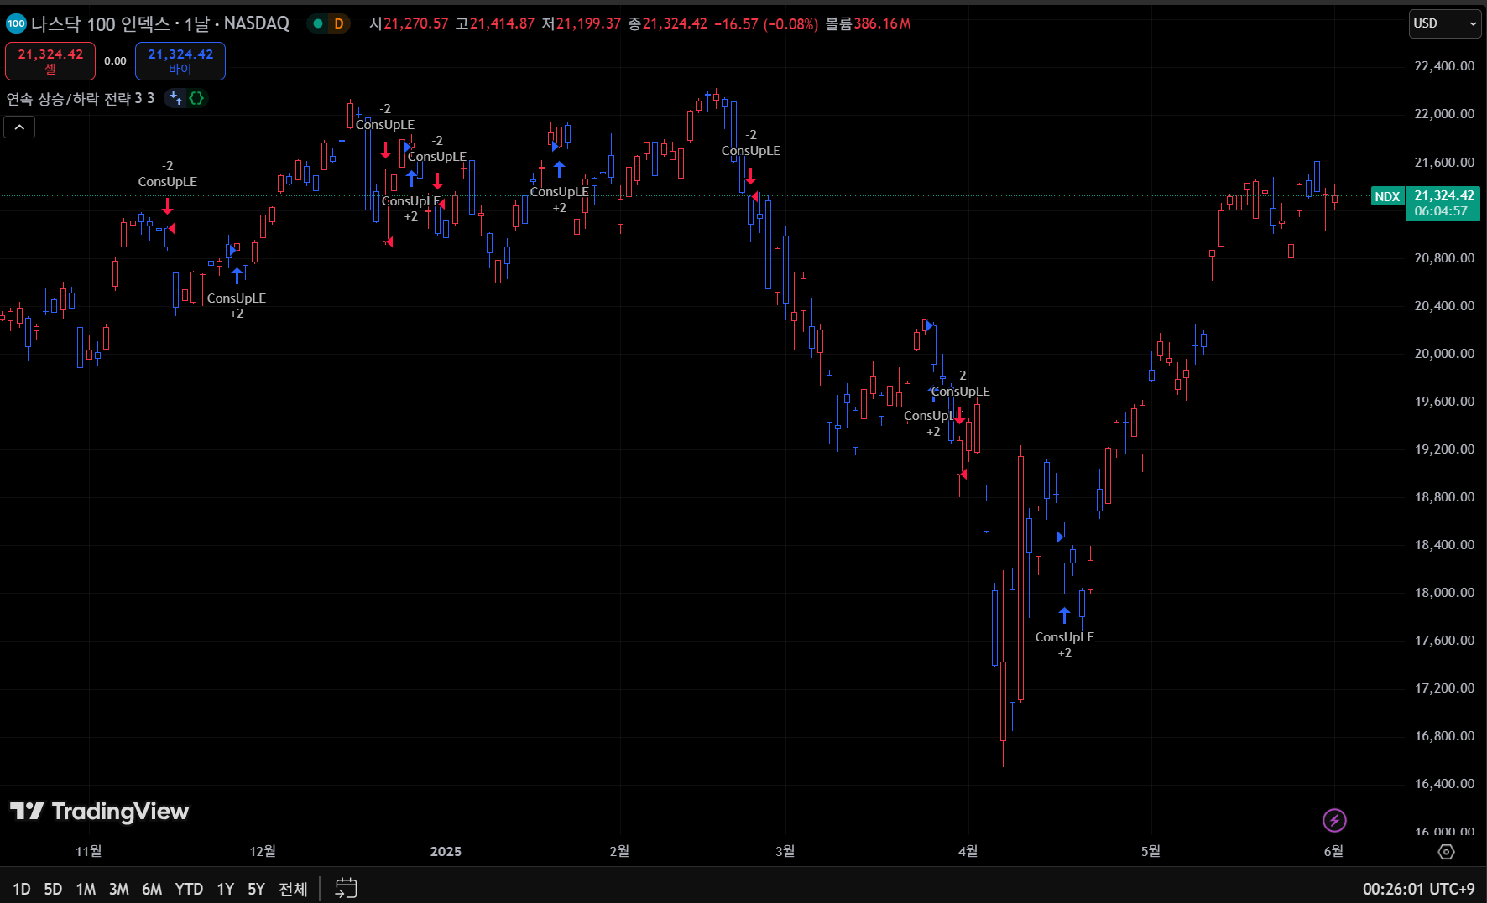Select the 6M time range
This screenshot has height=903, width=1487.
[x=152, y=889]
